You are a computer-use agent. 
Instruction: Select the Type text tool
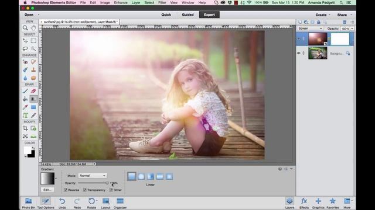25,116
